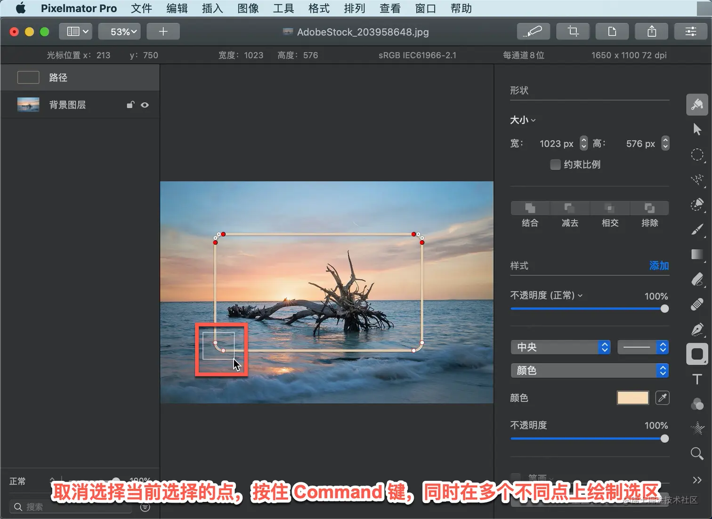The height and width of the screenshot is (519, 712).
Task: Open the 插入 menu
Action: click(x=212, y=8)
